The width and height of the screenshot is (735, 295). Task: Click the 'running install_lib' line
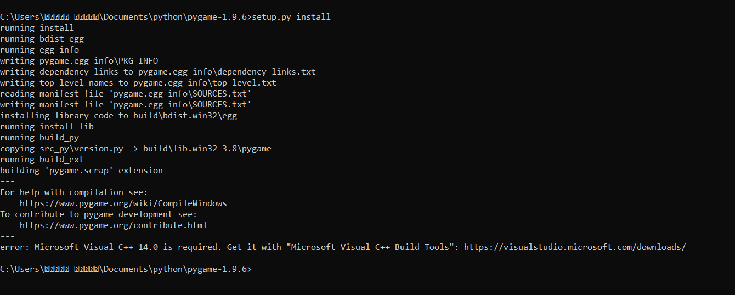pyautogui.click(x=47, y=127)
